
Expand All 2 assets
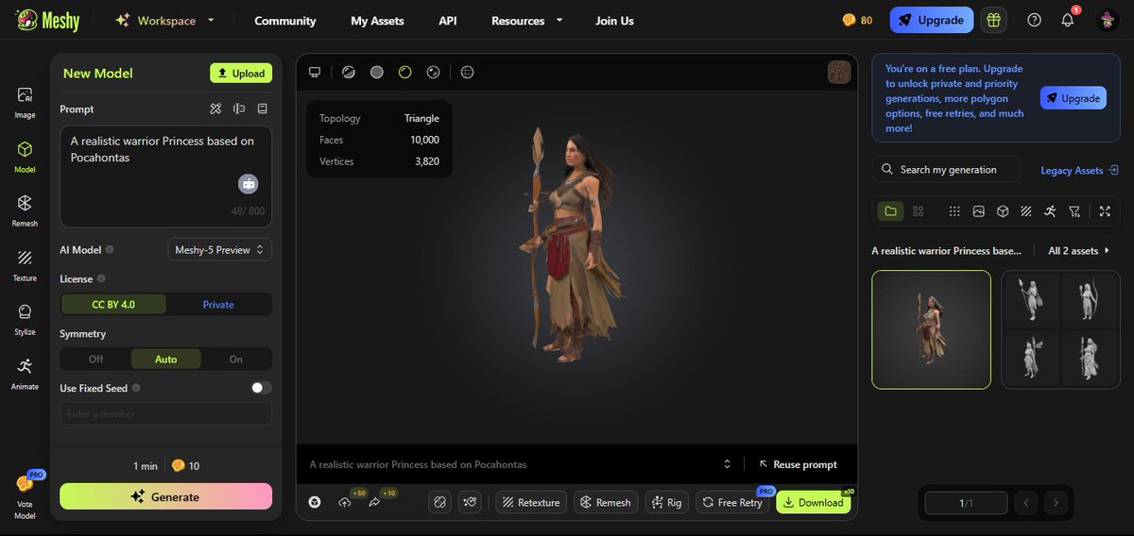pos(1079,251)
